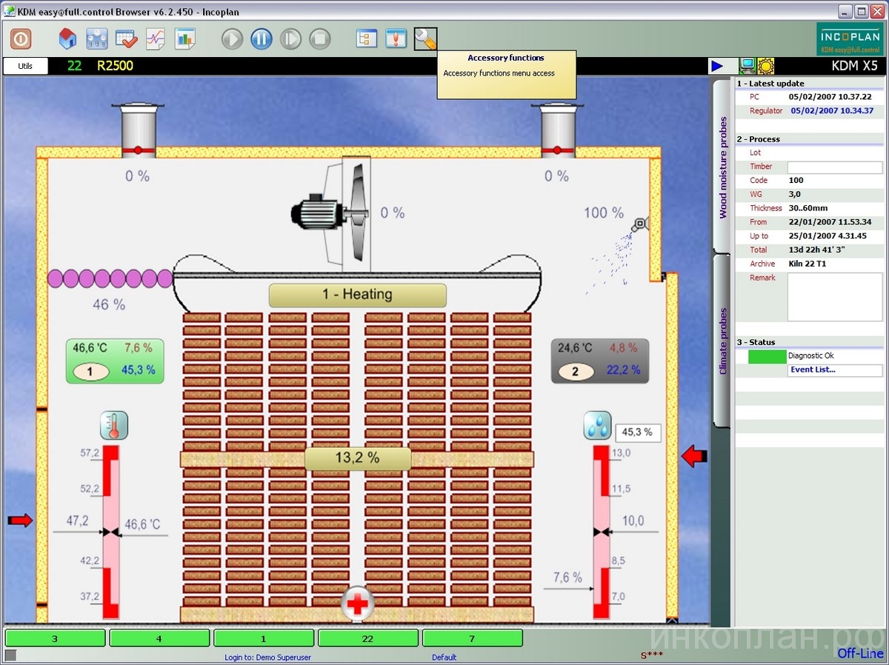Click the small grey square in status bar
The image size is (889, 665).
coord(10,655)
